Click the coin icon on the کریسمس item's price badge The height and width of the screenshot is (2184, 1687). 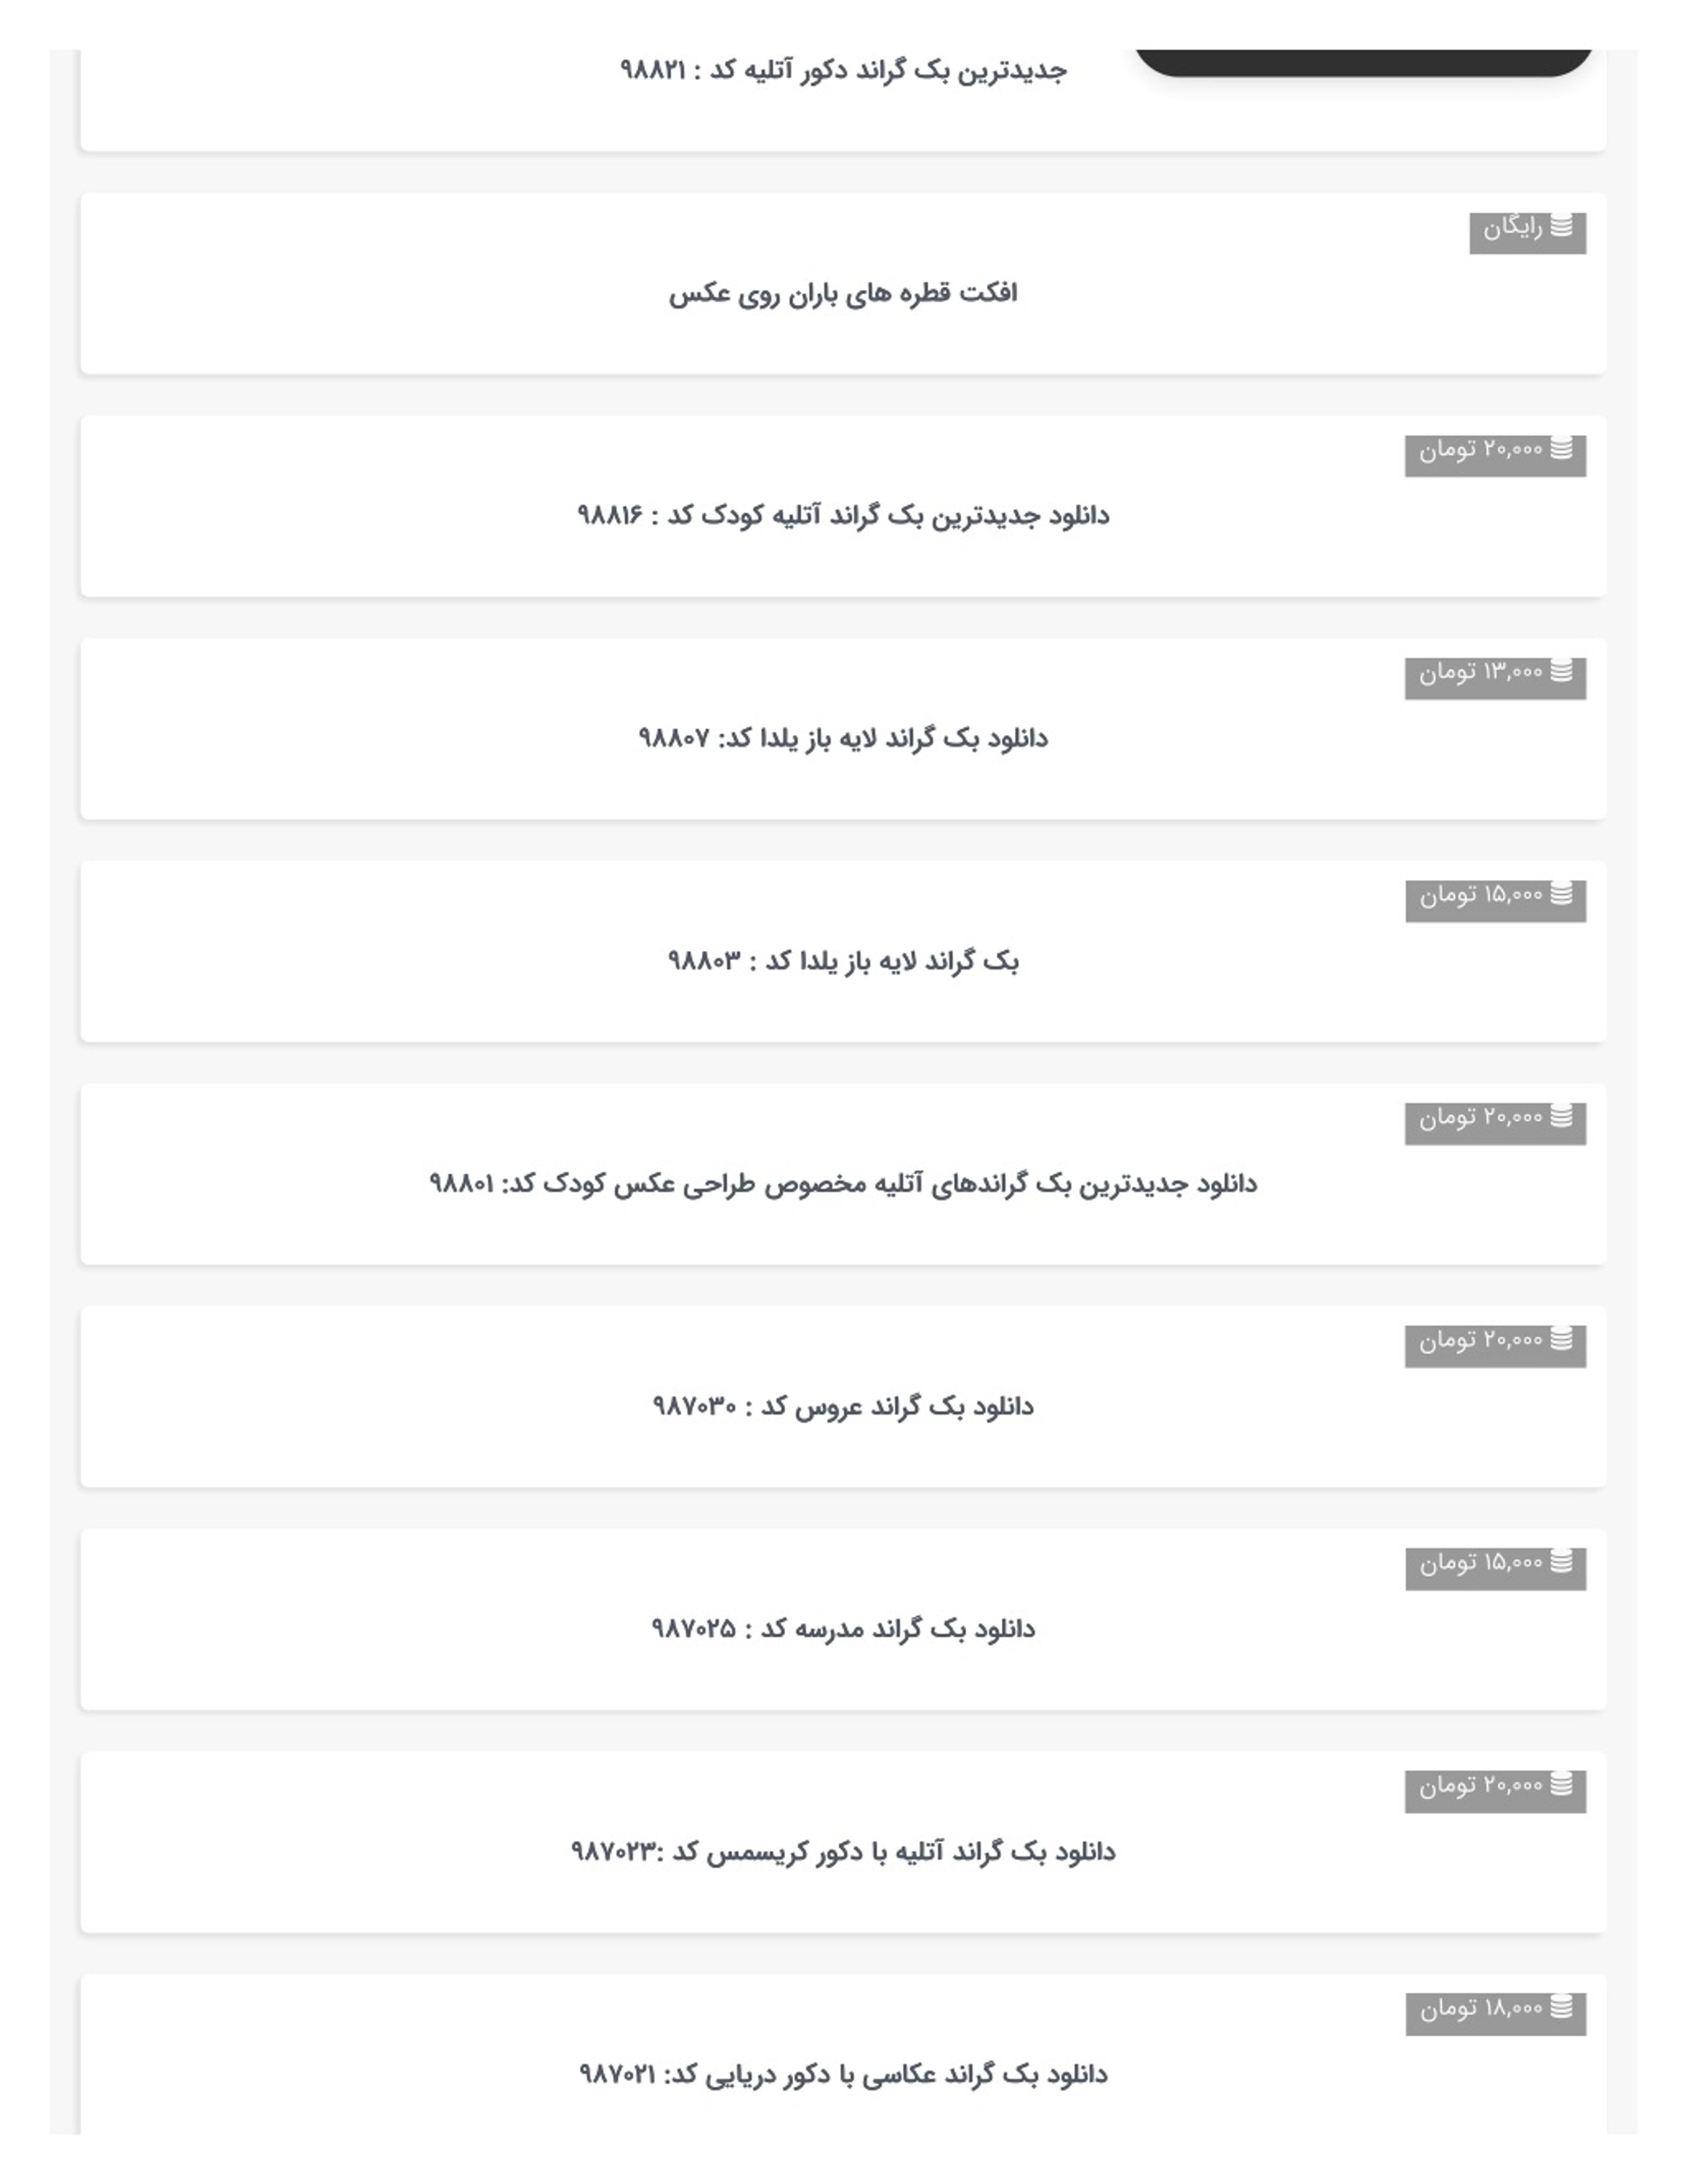tap(1561, 1784)
